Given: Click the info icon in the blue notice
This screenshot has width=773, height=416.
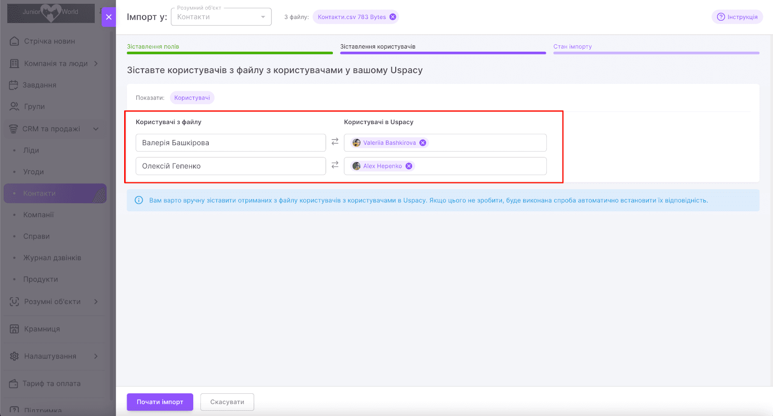Looking at the screenshot, I should pyautogui.click(x=139, y=200).
